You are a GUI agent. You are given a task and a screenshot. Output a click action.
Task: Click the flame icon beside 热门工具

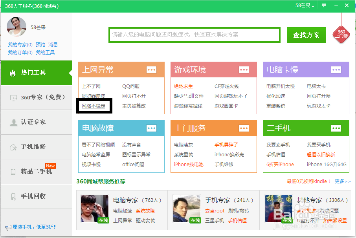13,73
